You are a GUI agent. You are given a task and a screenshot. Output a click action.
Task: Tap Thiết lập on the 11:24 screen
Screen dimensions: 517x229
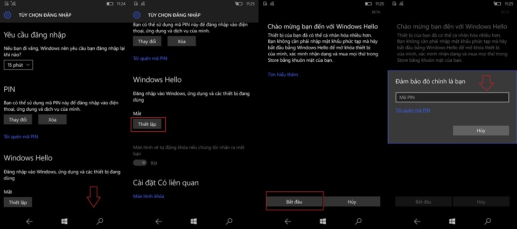pyautogui.click(x=18, y=202)
